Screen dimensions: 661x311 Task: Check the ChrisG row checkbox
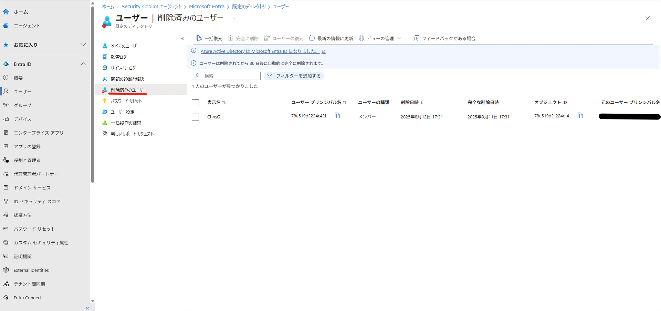[195, 117]
